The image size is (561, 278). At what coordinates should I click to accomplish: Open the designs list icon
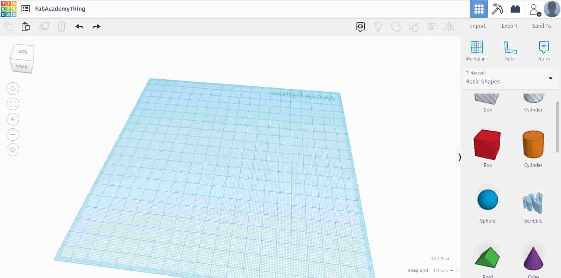pos(26,9)
